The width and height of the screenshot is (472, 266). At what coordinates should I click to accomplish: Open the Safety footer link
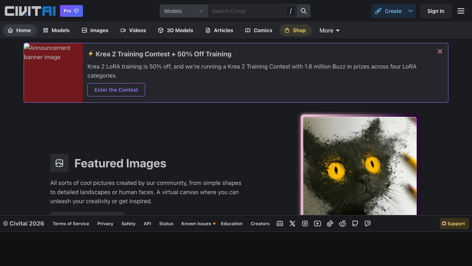click(x=128, y=224)
